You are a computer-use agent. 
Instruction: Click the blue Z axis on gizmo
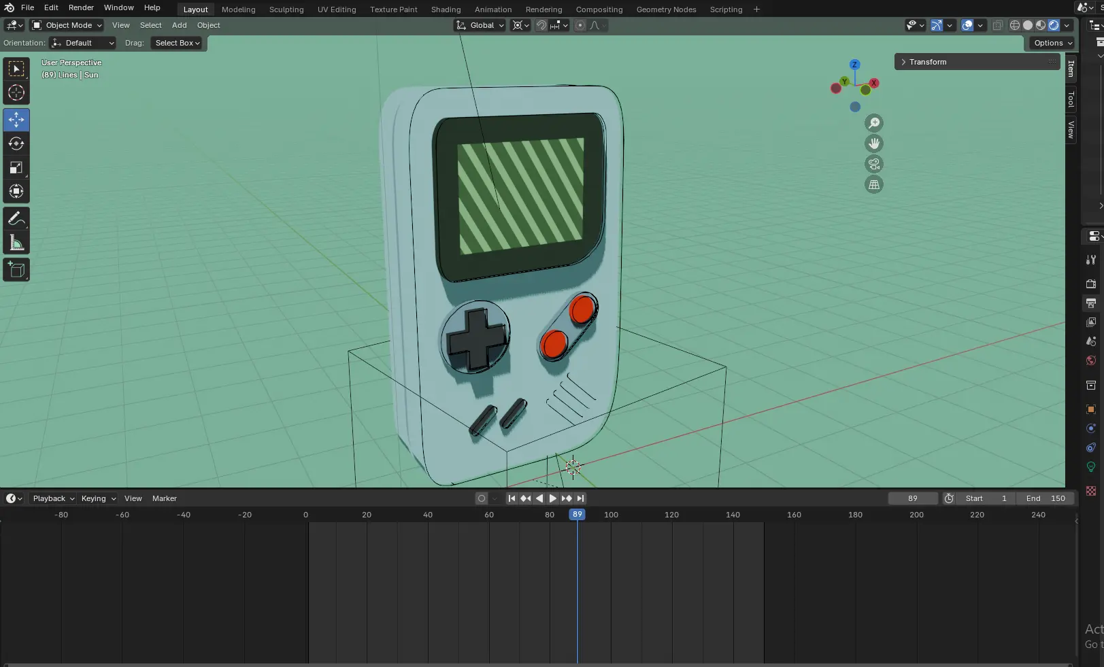(854, 65)
